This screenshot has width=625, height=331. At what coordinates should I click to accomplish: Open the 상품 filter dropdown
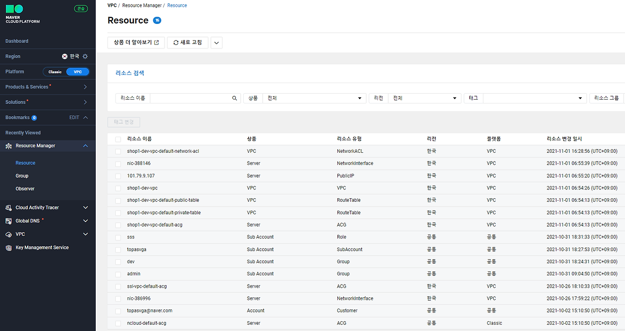(314, 98)
